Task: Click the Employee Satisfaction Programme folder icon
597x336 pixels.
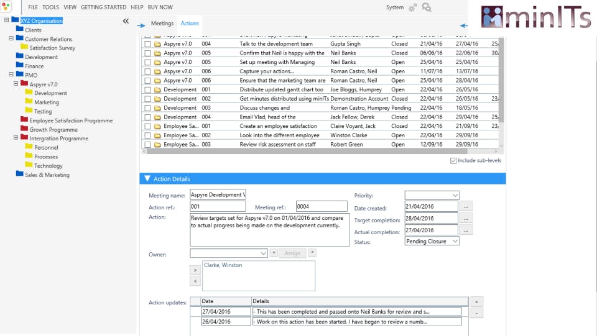Action: point(24,119)
